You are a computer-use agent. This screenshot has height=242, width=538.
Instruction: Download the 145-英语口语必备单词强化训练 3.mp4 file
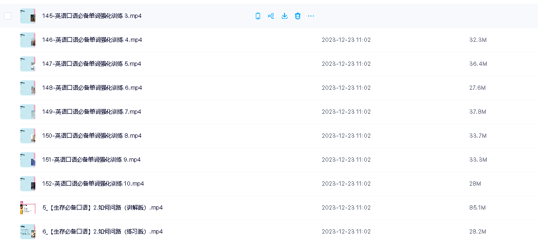284,16
